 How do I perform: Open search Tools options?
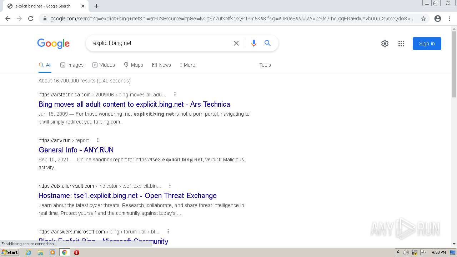pos(265,65)
